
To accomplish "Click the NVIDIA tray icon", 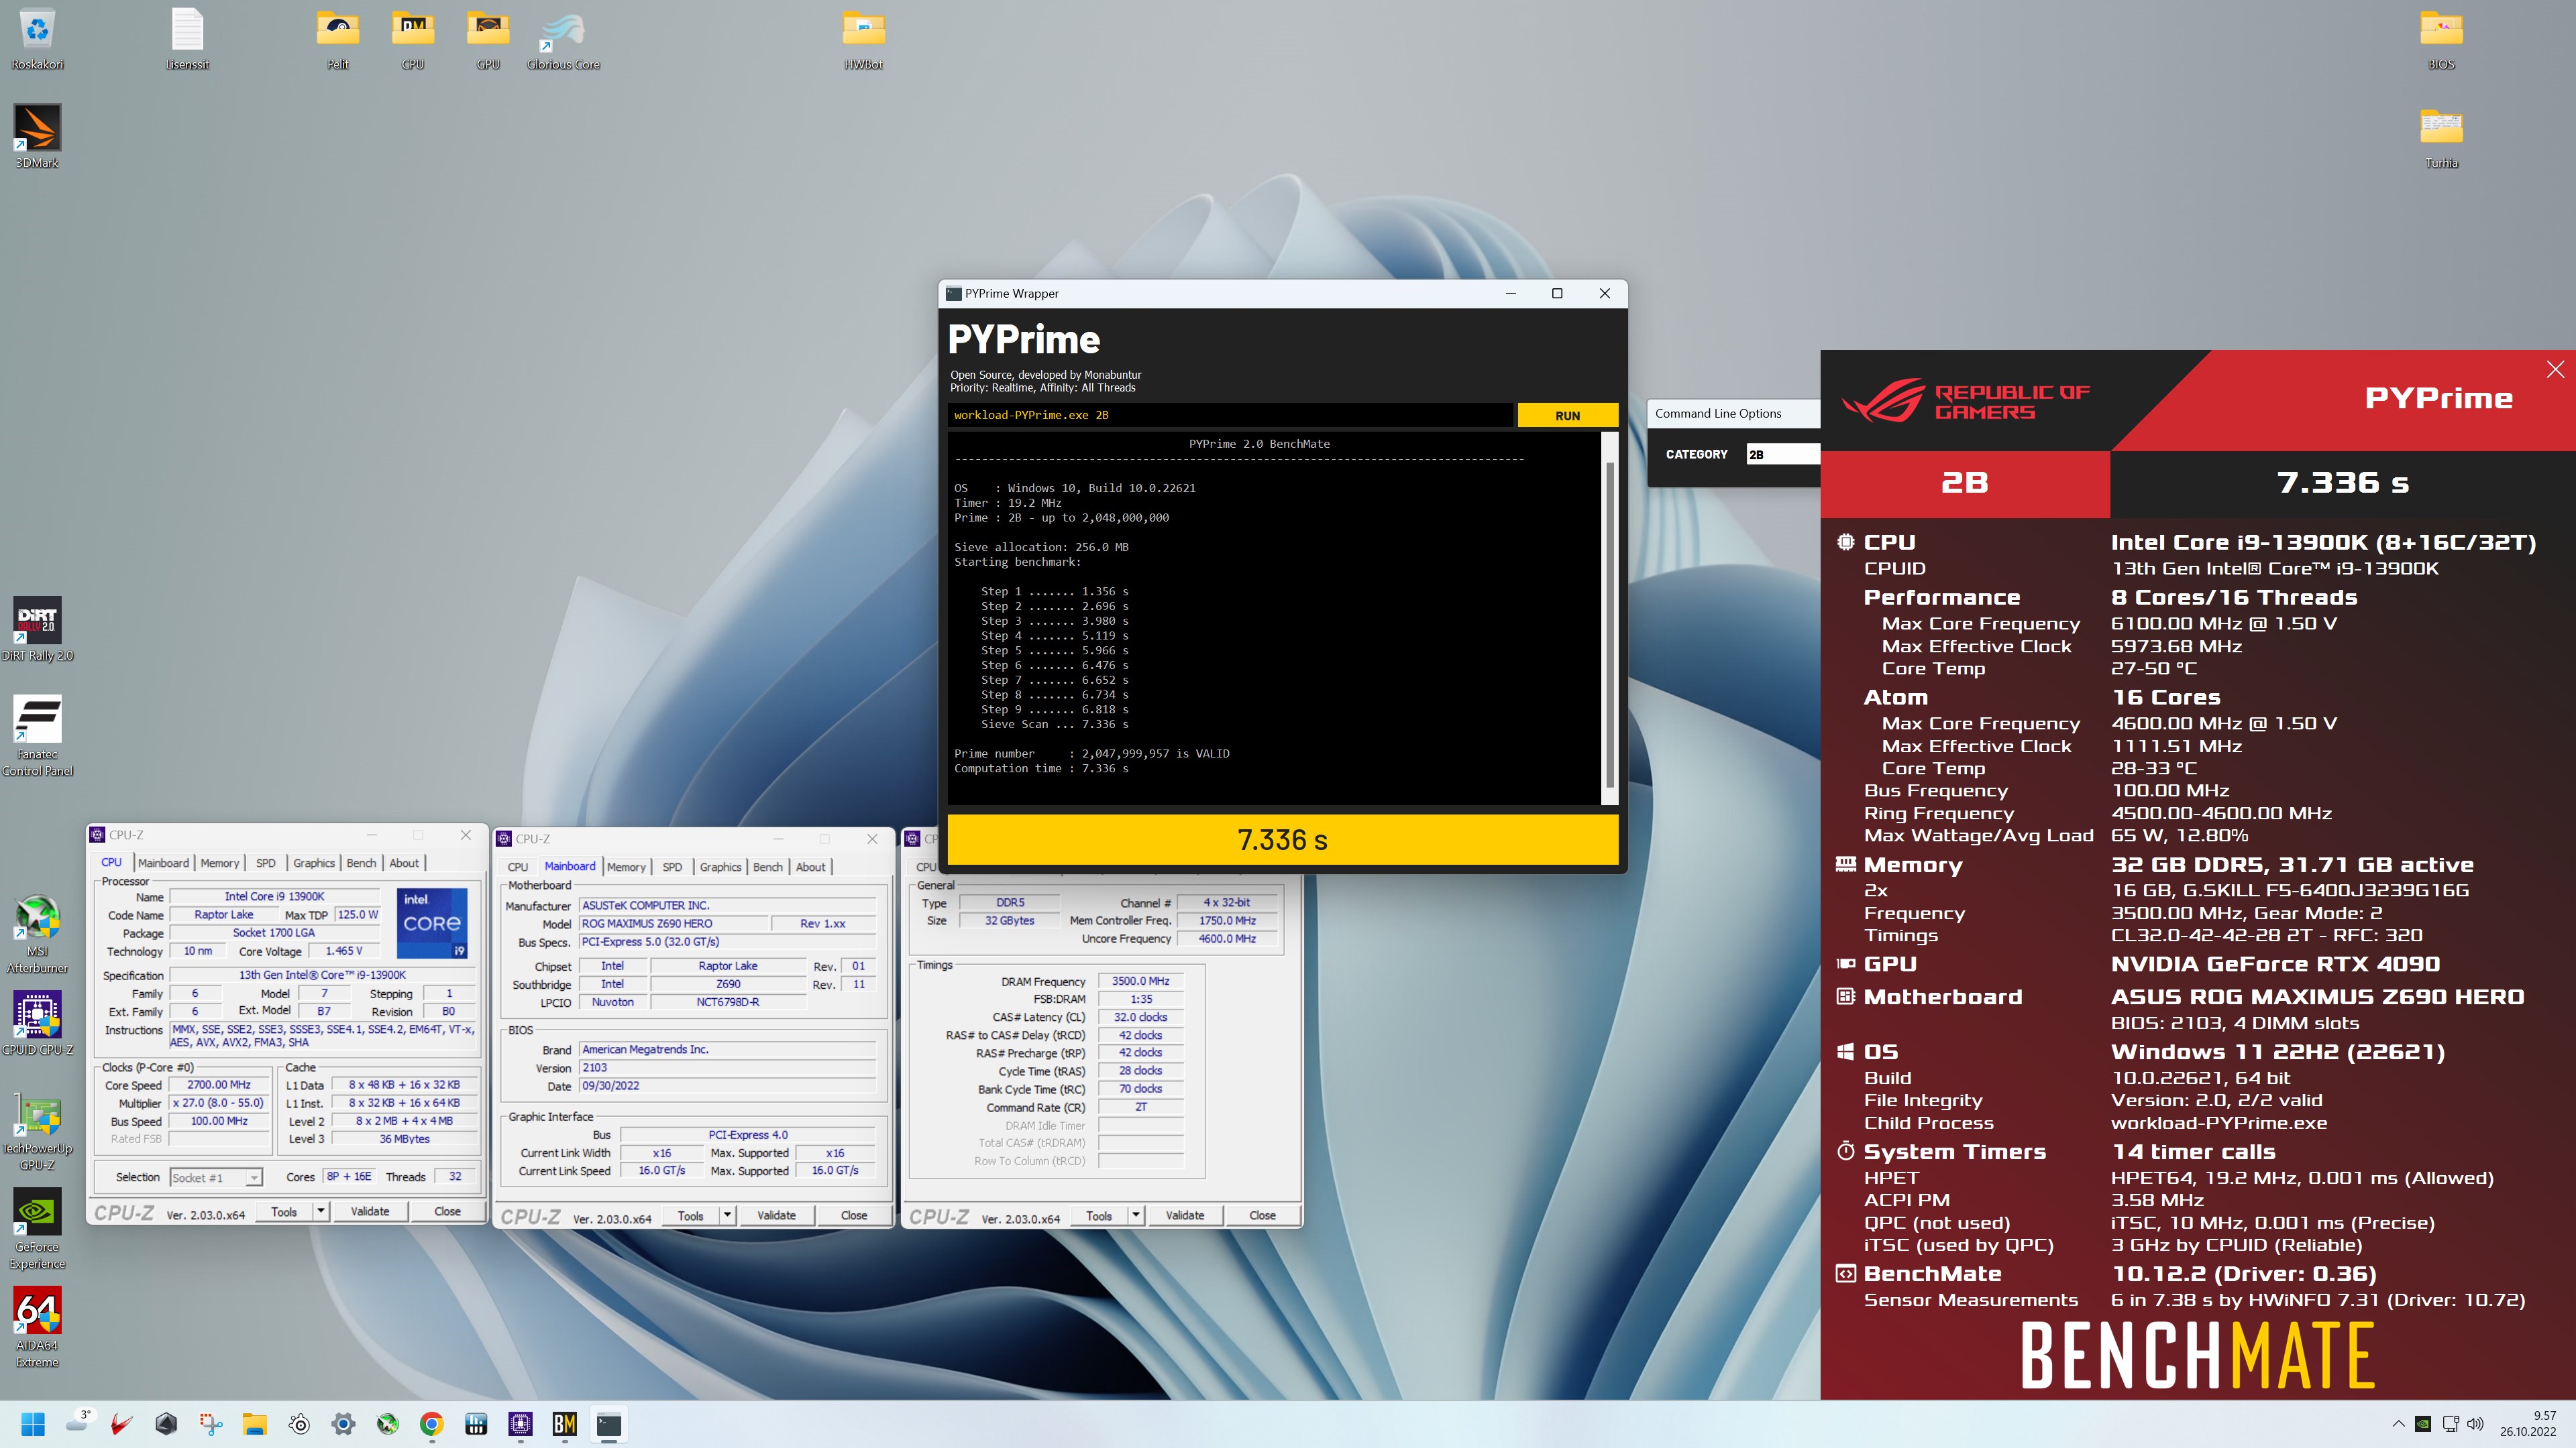I will pos(2422,1424).
